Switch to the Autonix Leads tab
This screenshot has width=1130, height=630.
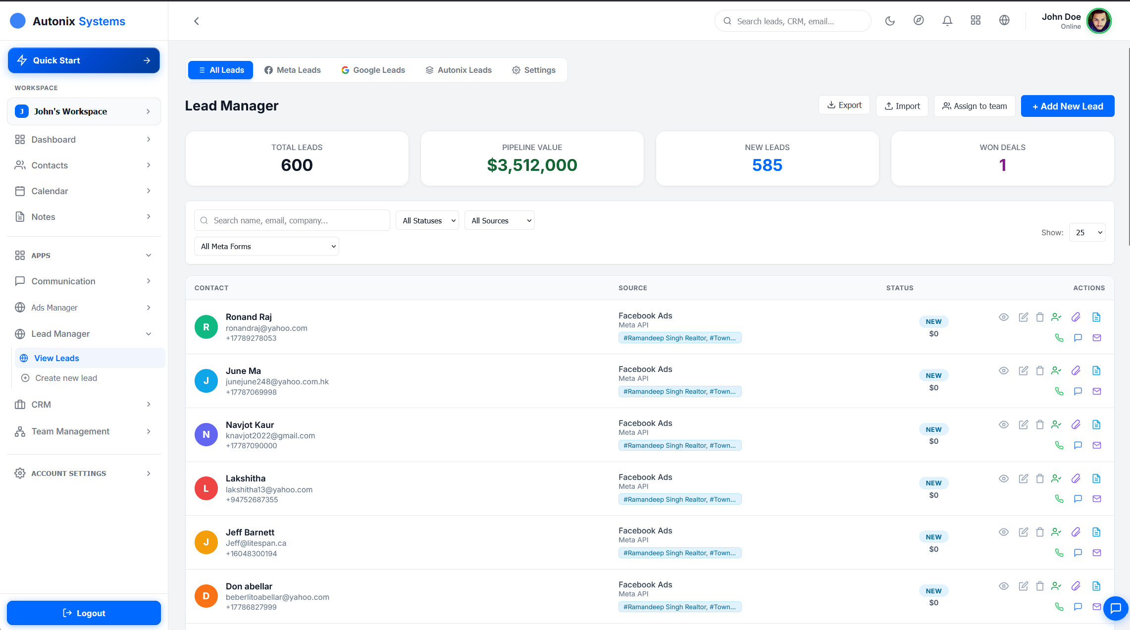(459, 70)
